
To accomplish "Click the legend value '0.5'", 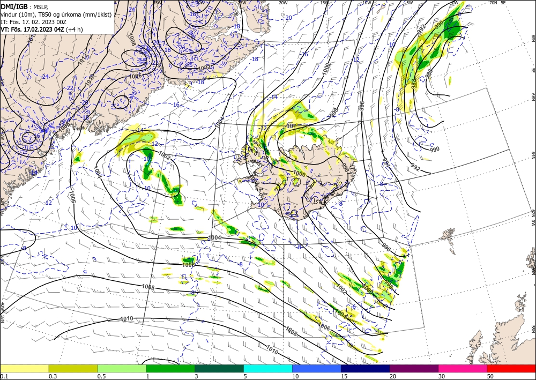I will [101, 376].
